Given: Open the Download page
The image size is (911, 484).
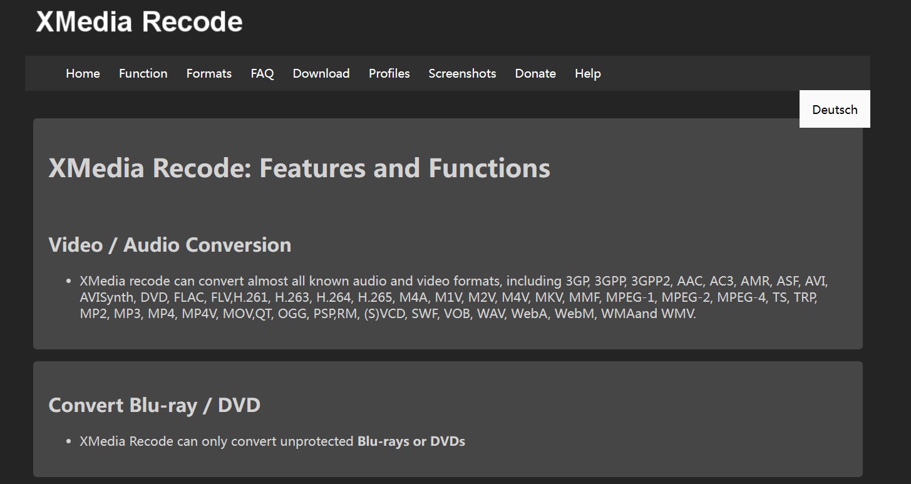Looking at the screenshot, I should tap(321, 73).
